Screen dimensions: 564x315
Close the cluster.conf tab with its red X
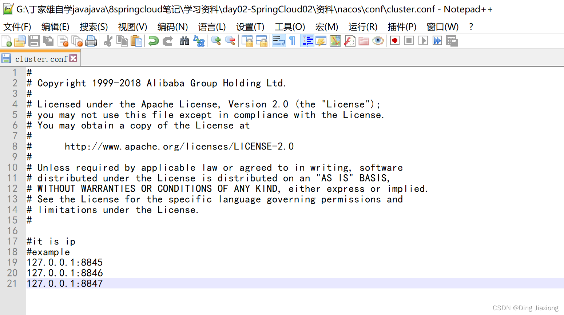point(73,58)
